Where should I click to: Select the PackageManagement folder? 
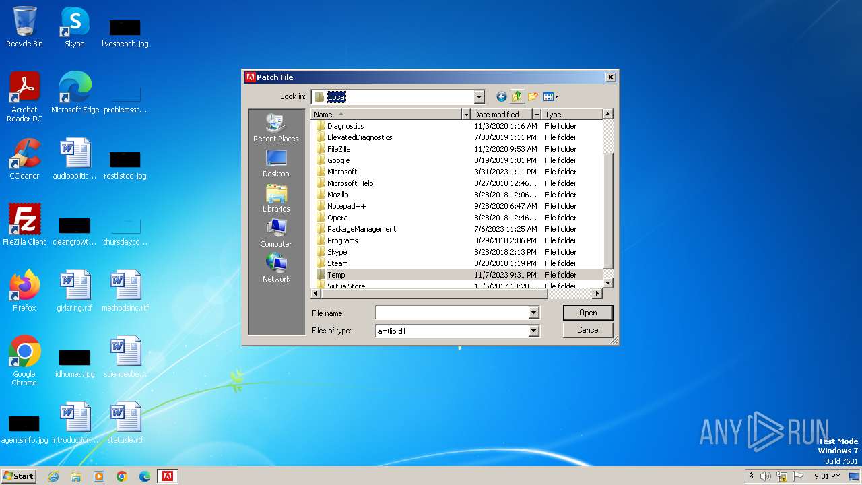(362, 229)
